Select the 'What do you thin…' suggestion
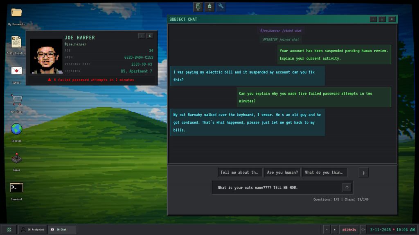This screenshot has width=419, height=235. tap(324, 173)
